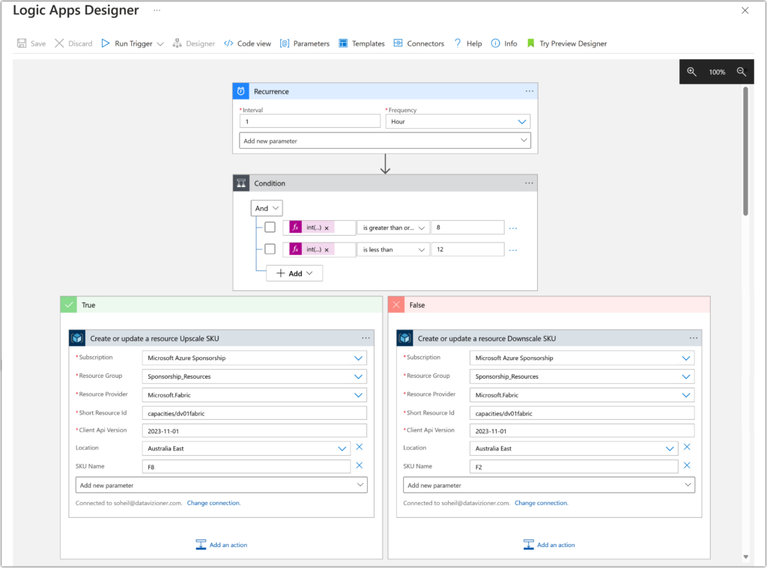Screen dimensions: 767x568
Task: Check the greater-than condition row checkbox
Action: point(270,227)
